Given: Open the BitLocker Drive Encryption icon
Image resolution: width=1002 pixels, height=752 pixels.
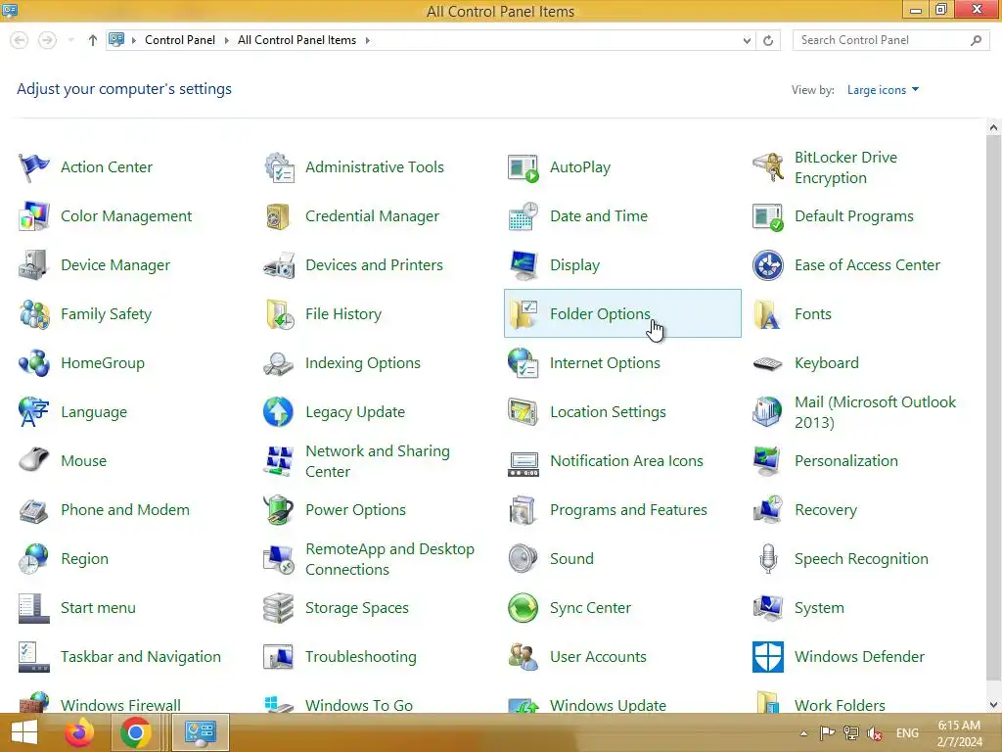Looking at the screenshot, I should (x=768, y=167).
